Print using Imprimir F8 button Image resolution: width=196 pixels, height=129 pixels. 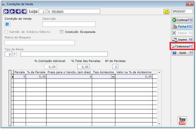point(182,40)
